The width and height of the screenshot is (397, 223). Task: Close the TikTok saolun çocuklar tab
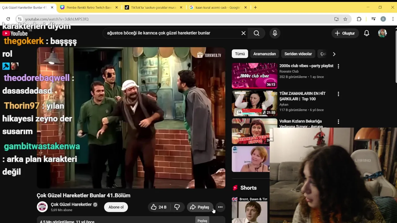[181, 7]
